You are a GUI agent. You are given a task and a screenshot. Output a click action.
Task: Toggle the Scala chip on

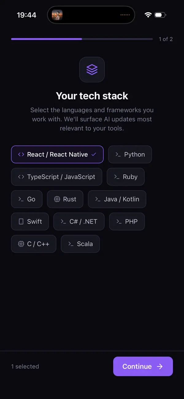coord(80,244)
